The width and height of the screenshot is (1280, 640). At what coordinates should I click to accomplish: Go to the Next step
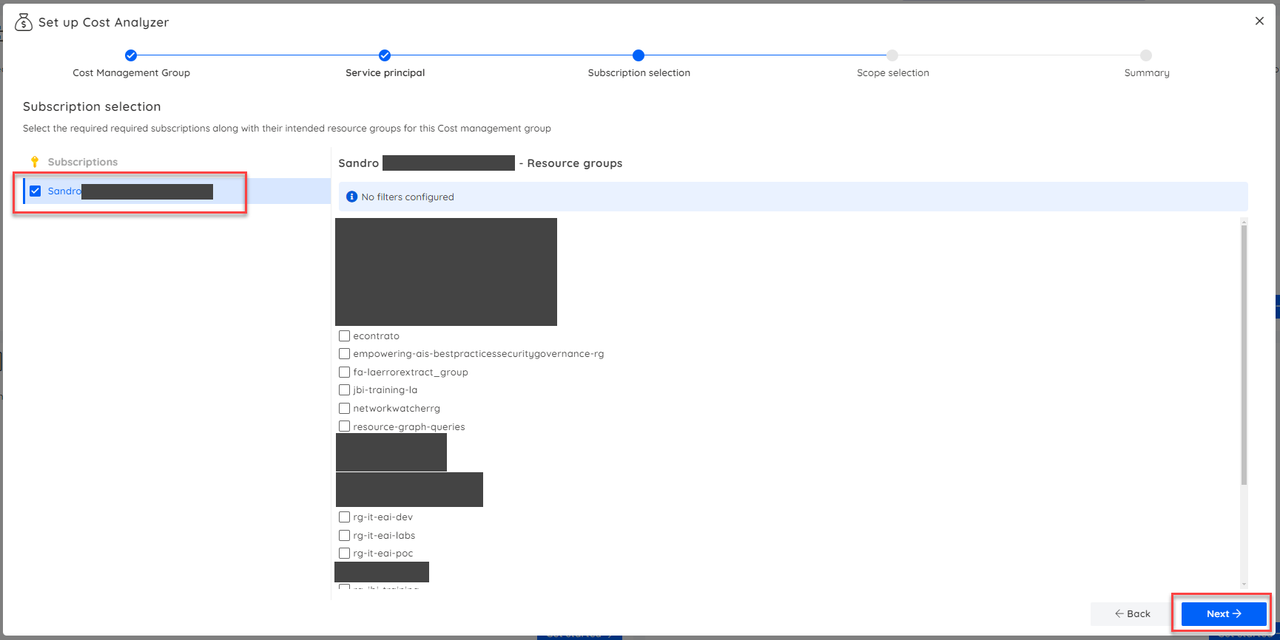[x=1223, y=613]
